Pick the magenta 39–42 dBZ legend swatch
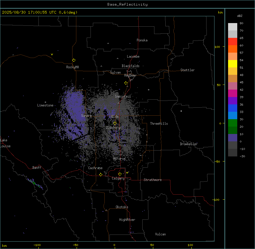 point(233,93)
